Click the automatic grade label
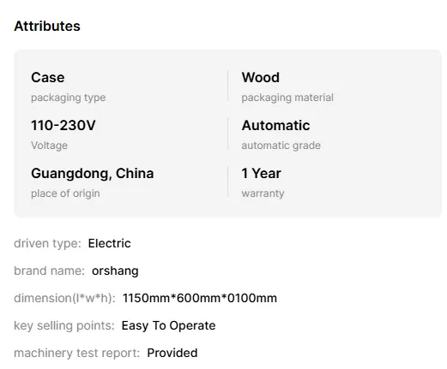This screenshot has width=447, height=369. pyautogui.click(x=281, y=146)
